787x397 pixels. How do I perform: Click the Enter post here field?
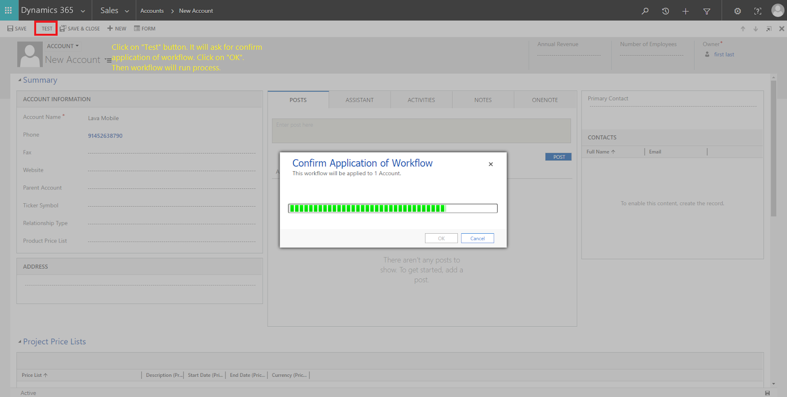422,131
